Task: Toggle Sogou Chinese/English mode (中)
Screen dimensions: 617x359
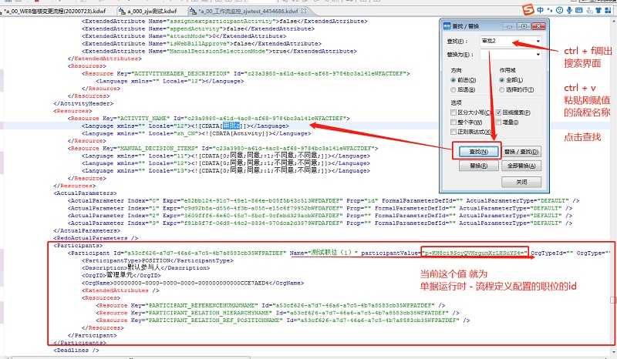Action: pyautogui.click(x=541, y=9)
